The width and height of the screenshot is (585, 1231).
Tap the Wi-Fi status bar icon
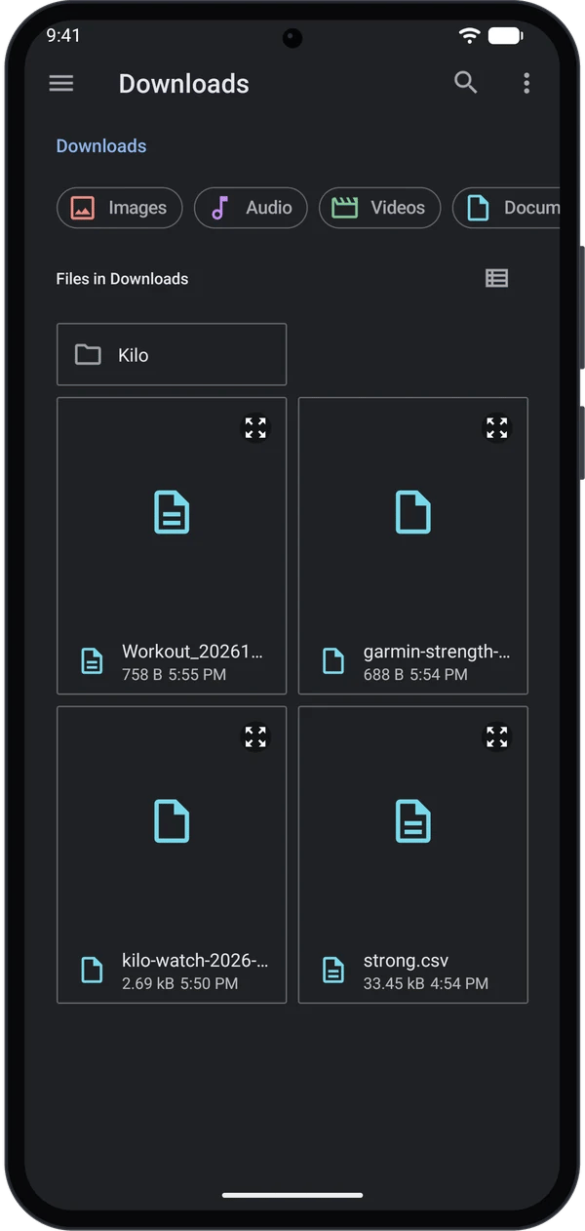coord(470,36)
